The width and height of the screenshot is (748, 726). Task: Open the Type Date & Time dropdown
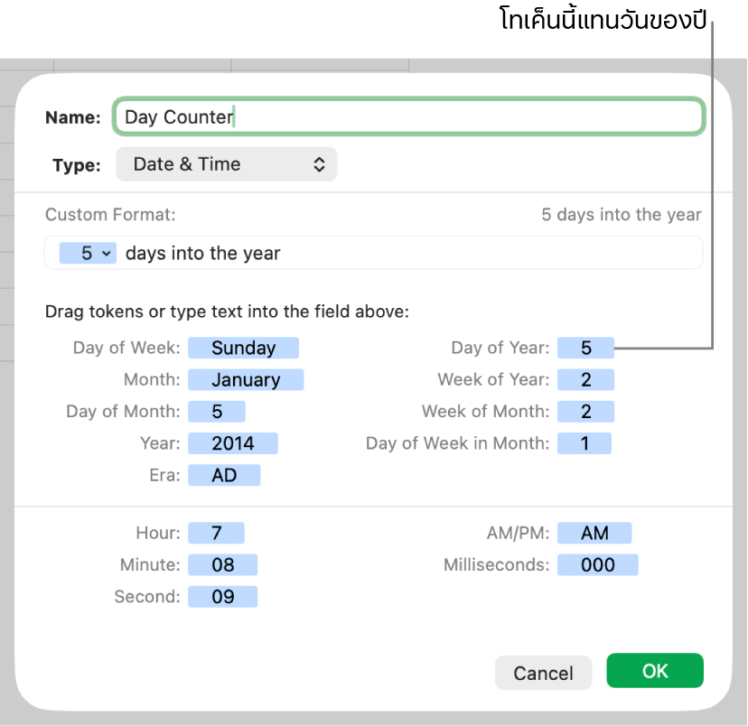226,164
